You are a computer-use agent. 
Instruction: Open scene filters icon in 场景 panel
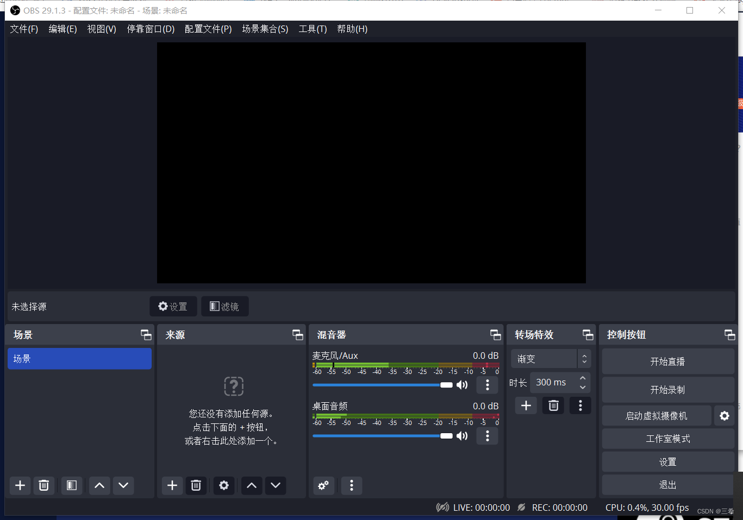point(72,485)
